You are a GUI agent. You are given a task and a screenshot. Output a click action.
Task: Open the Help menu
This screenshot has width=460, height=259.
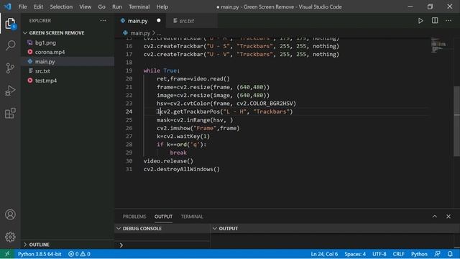click(162, 6)
